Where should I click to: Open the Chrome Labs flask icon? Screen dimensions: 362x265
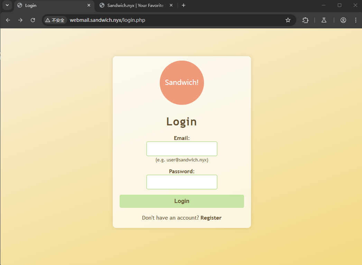324,20
